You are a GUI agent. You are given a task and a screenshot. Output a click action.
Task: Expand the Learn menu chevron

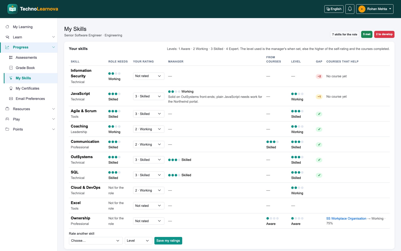pyautogui.click(x=53, y=37)
